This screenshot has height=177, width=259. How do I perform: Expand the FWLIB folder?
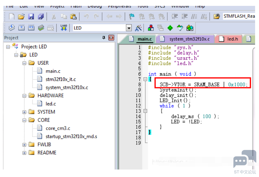(24, 145)
